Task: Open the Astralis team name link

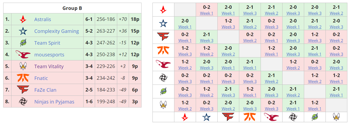Action: click(42, 20)
